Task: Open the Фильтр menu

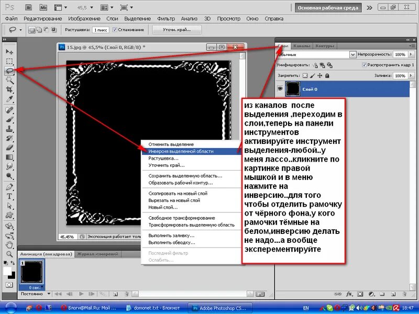Action: [x=166, y=19]
